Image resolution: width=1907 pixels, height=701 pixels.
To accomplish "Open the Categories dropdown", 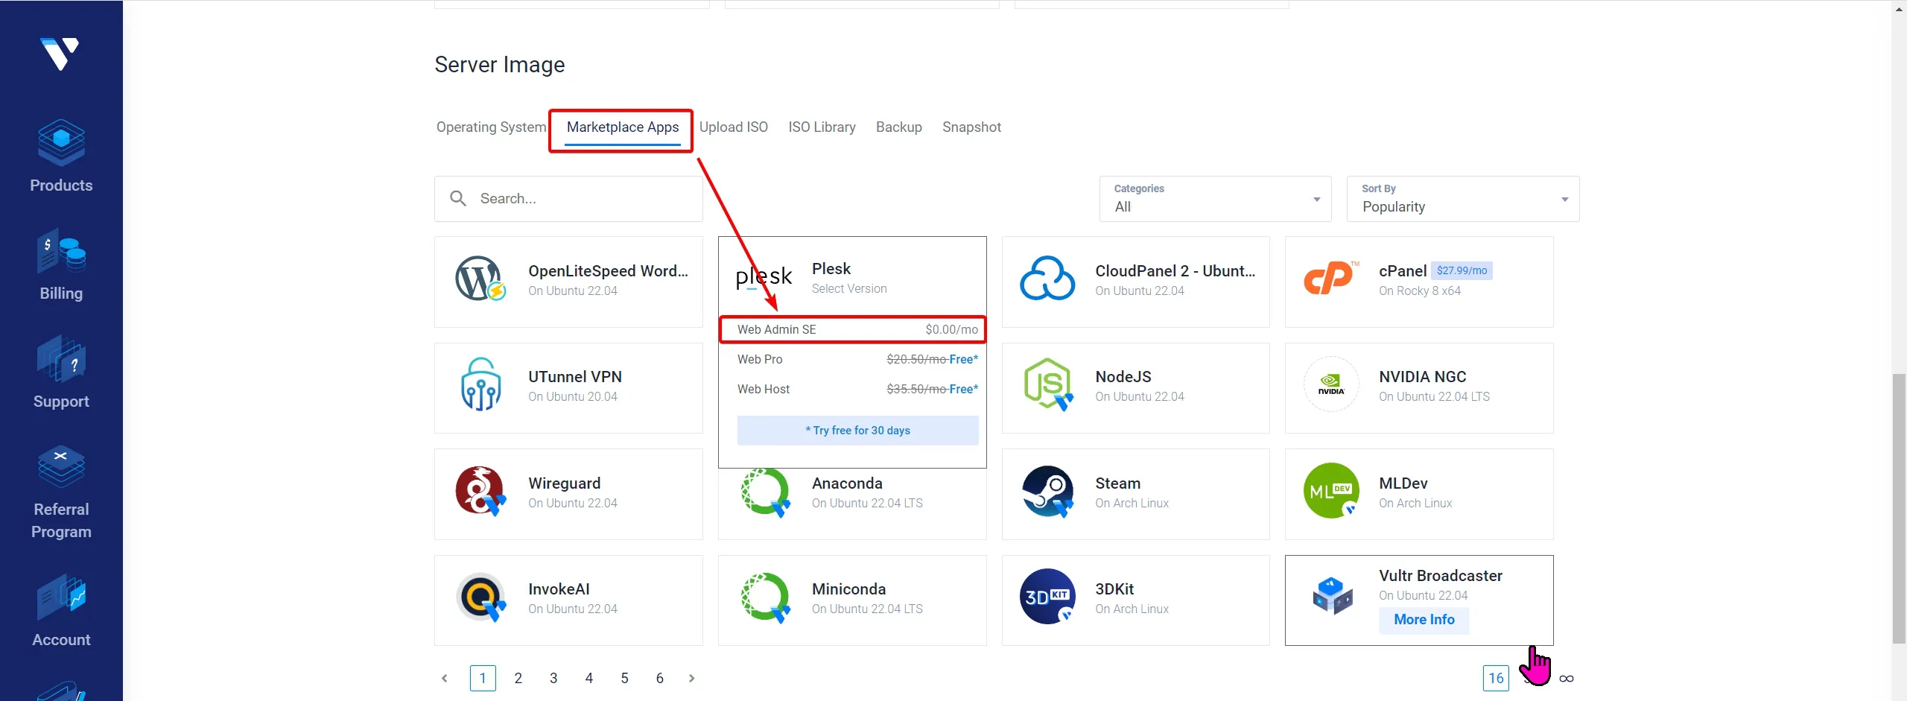I will (x=1215, y=199).
